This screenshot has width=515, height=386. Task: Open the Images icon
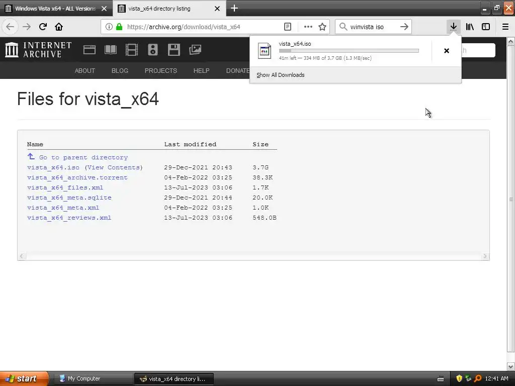tap(195, 50)
